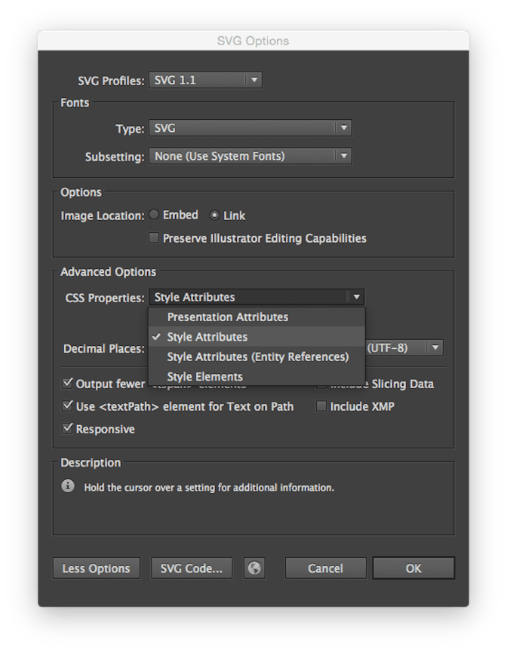Toggle the Output fewer tspan elements checkbox
Screen dimensions: 507x652
[68, 384]
